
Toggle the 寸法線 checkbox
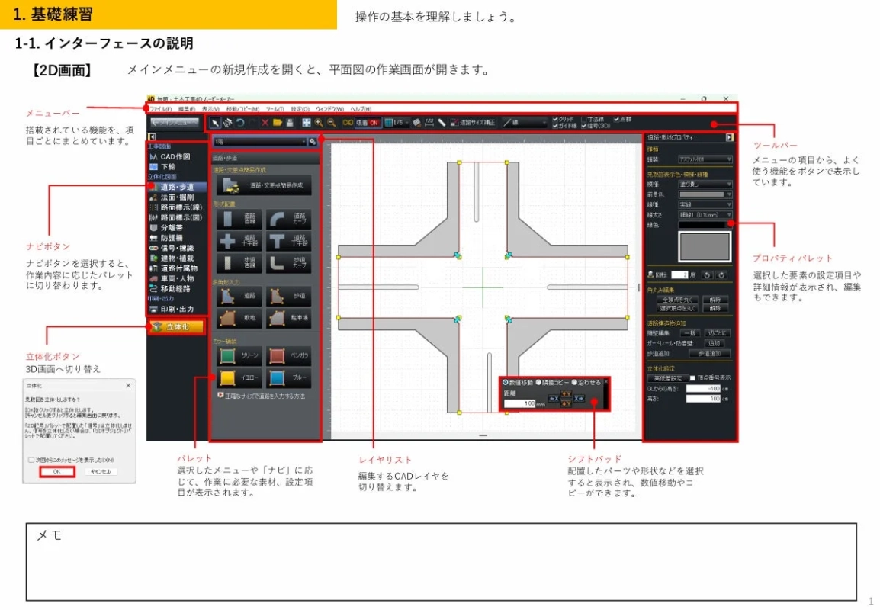click(x=583, y=119)
